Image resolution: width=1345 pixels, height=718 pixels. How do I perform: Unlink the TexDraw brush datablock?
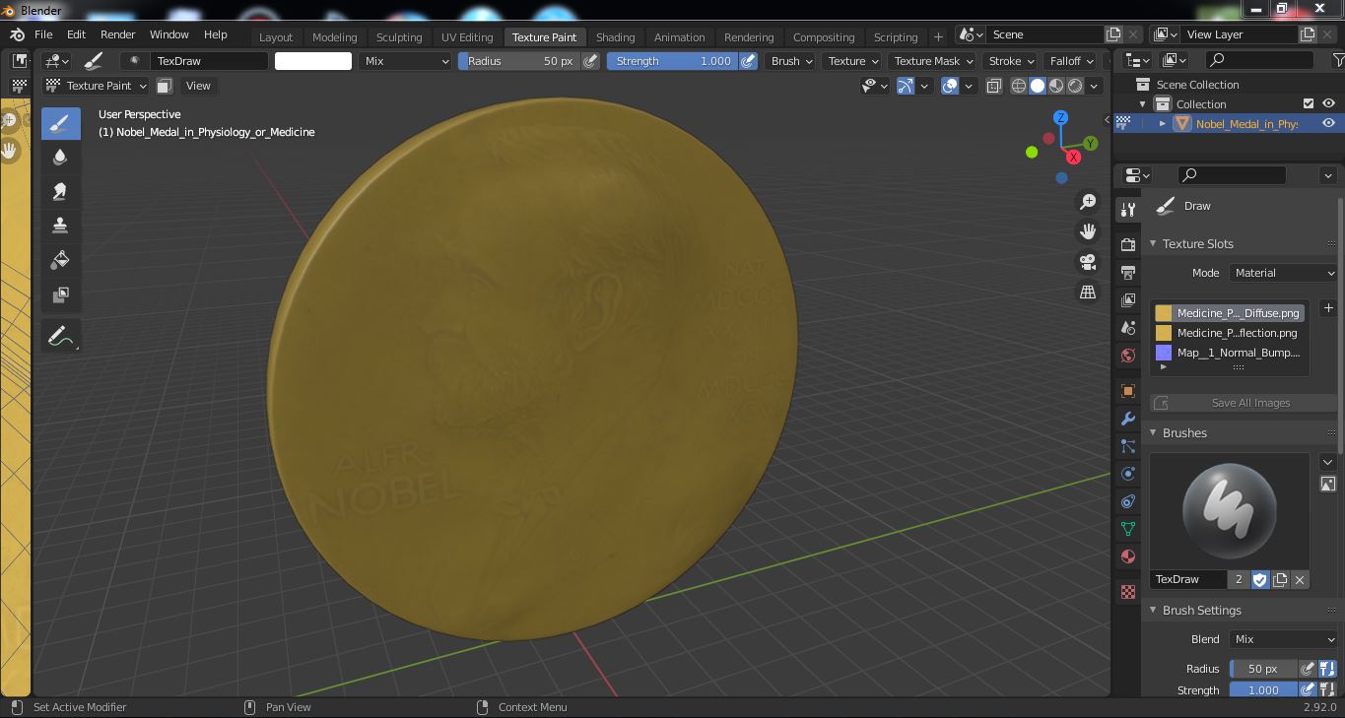(1300, 579)
